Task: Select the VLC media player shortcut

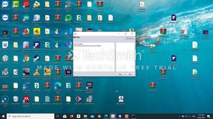Action: click(x=37, y=74)
